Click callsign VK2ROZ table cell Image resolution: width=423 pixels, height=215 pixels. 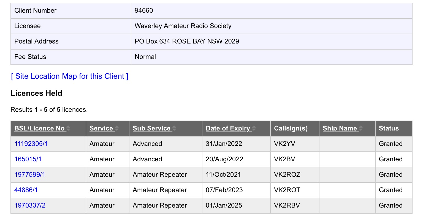287,175
